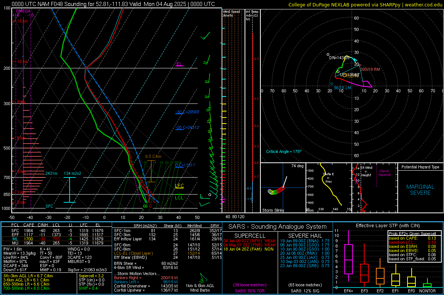Click the '96/18 LM' hodograph label

342,88
